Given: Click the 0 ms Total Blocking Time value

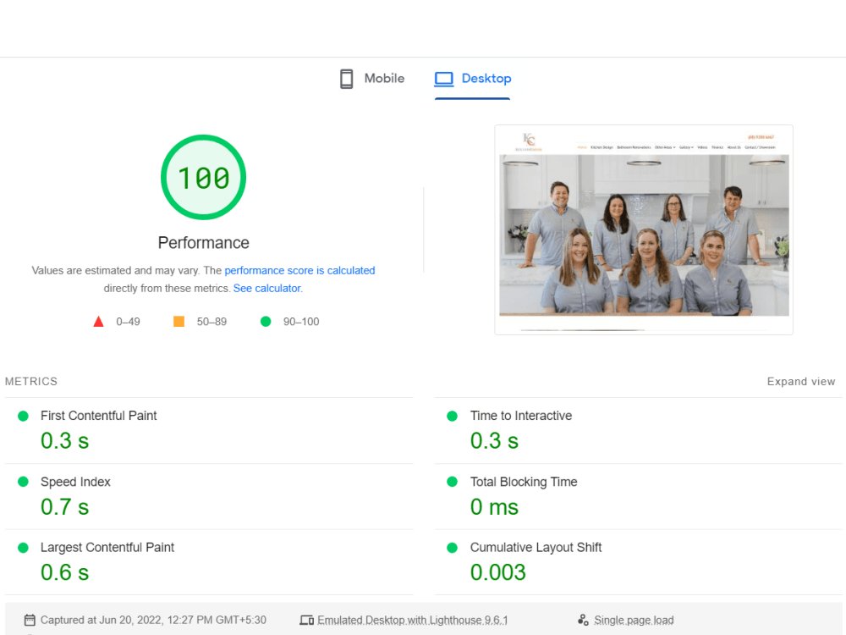Looking at the screenshot, I should pyautogui.click(x=494, y=507).
